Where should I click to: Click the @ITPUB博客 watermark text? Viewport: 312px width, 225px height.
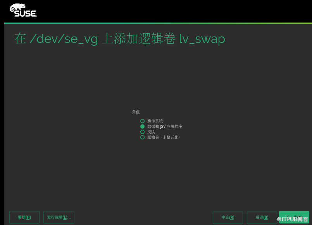[292, 219]
